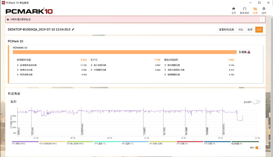Go to the 主页 home icon

(x=234, y=9)
